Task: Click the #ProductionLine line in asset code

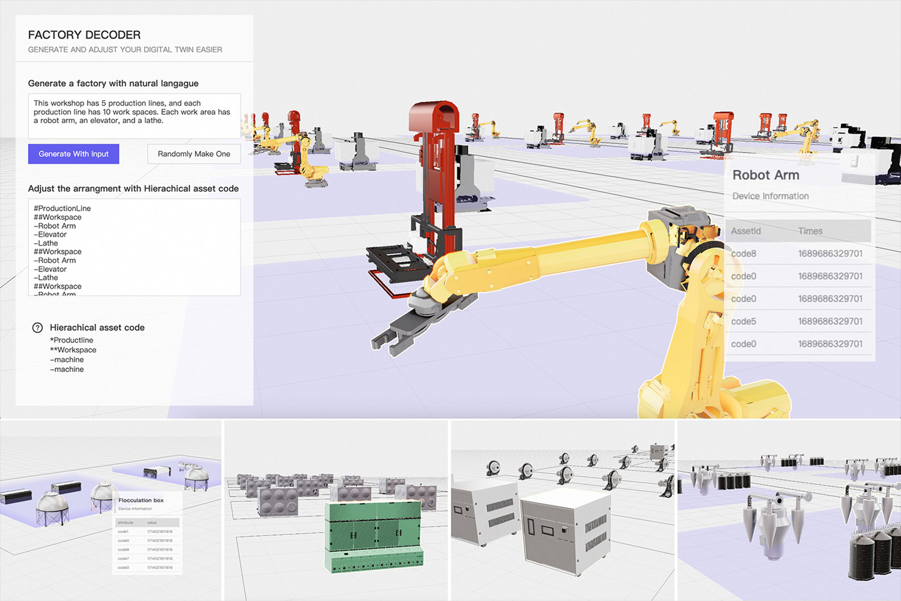Action: (62, 209)
